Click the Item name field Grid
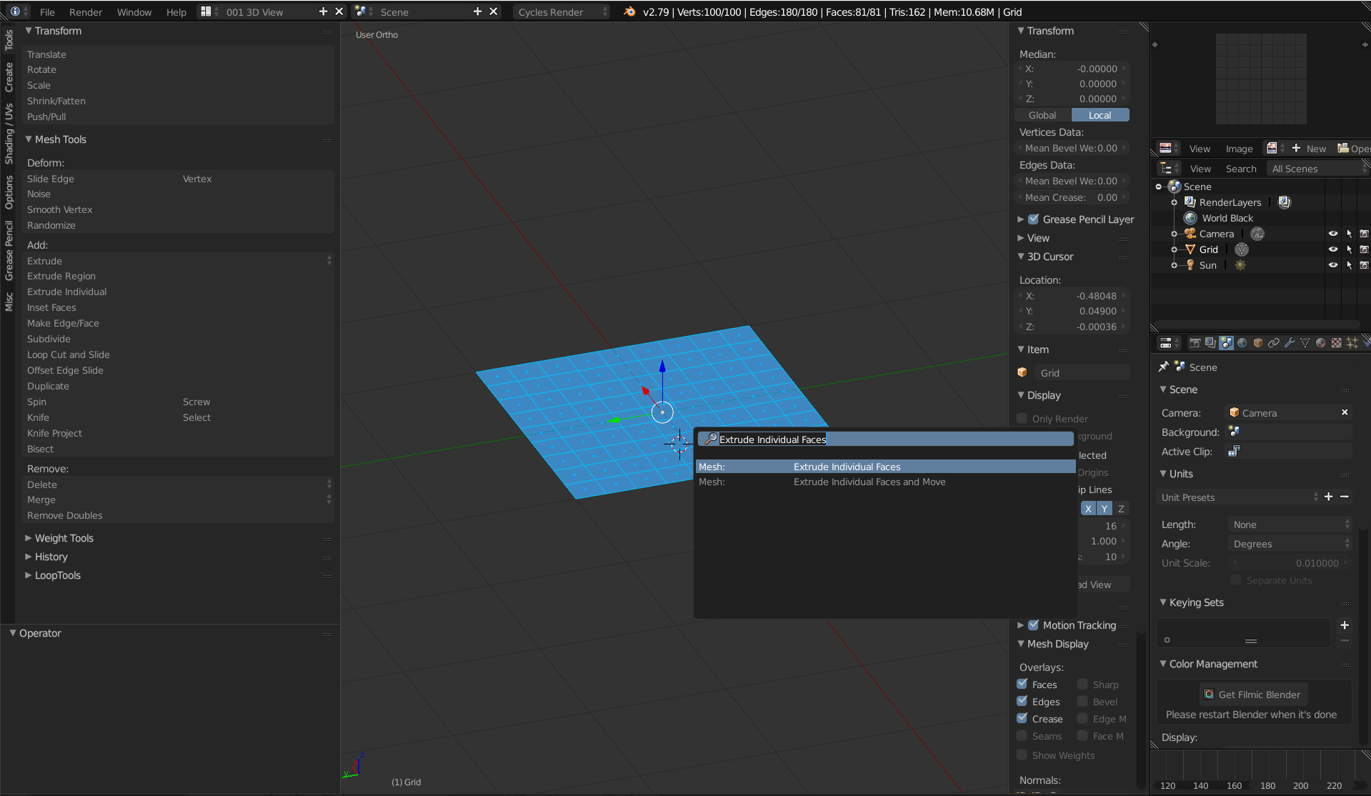Screen dimensions: 1371x796 coord(1082,373)
